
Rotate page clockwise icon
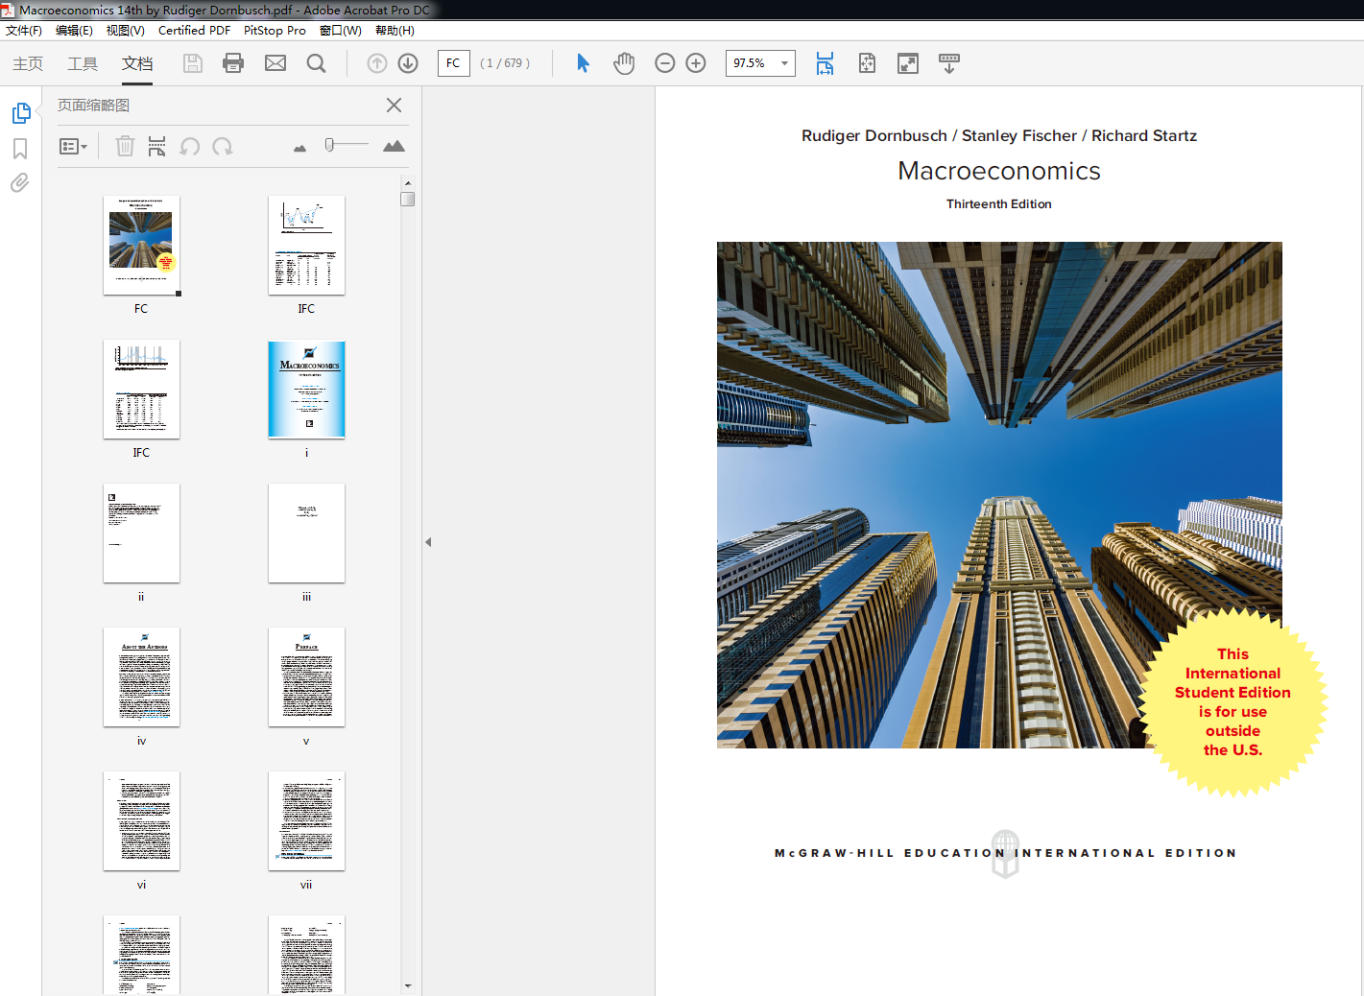[223, 146]
